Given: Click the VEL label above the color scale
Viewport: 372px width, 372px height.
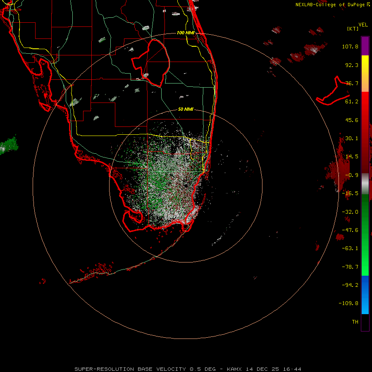Looking at the screenshot, I should [363, 25].
